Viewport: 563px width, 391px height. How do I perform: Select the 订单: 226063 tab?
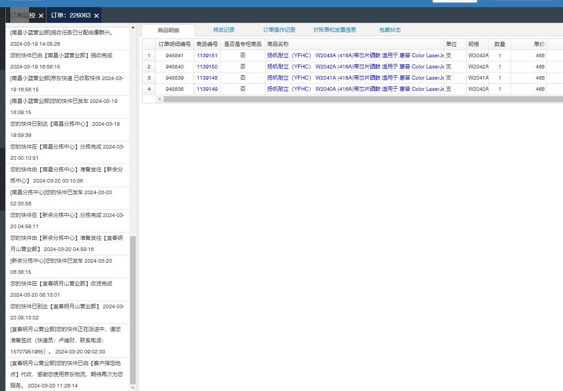[x=71, y=15]
